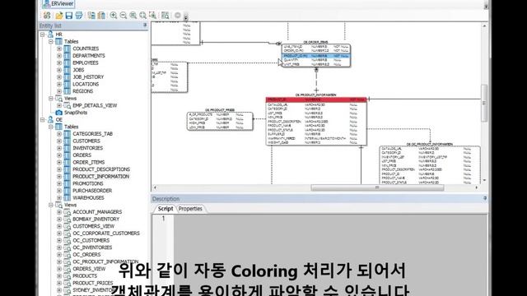Select JOB_HISTORY in the entity tree
The image size is (527, 296).
(88, 76)
